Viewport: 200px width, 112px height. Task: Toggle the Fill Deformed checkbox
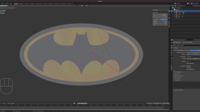(x=187, y=63)
